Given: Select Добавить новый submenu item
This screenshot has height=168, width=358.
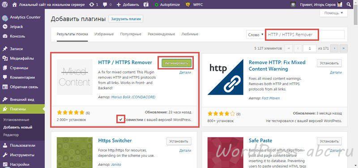Looking at the screenshot, I should [17, 127].
